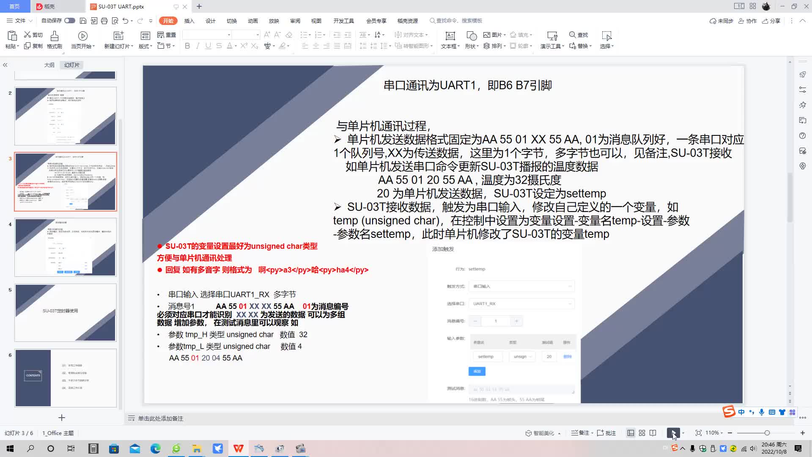This screenshot has width=812, height=457.
Task: Click the undo arrow icon
Action: point(125,21)
